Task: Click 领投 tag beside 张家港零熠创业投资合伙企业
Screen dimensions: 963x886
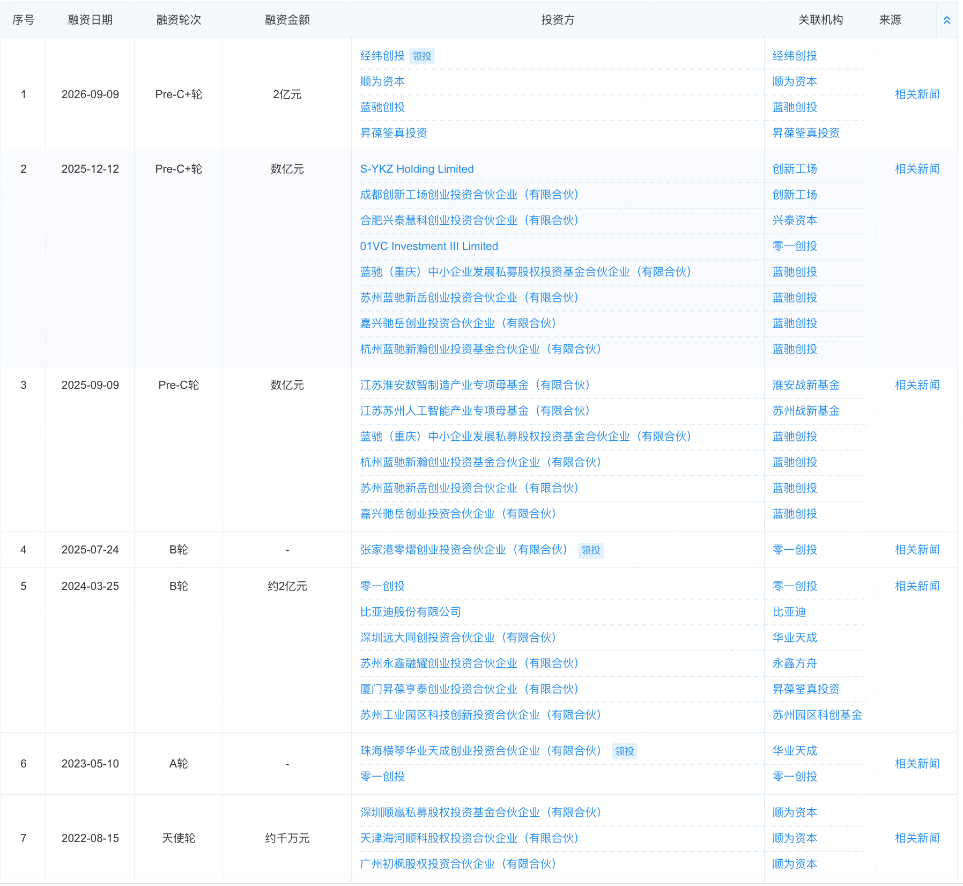Action: tap(591, 550)
